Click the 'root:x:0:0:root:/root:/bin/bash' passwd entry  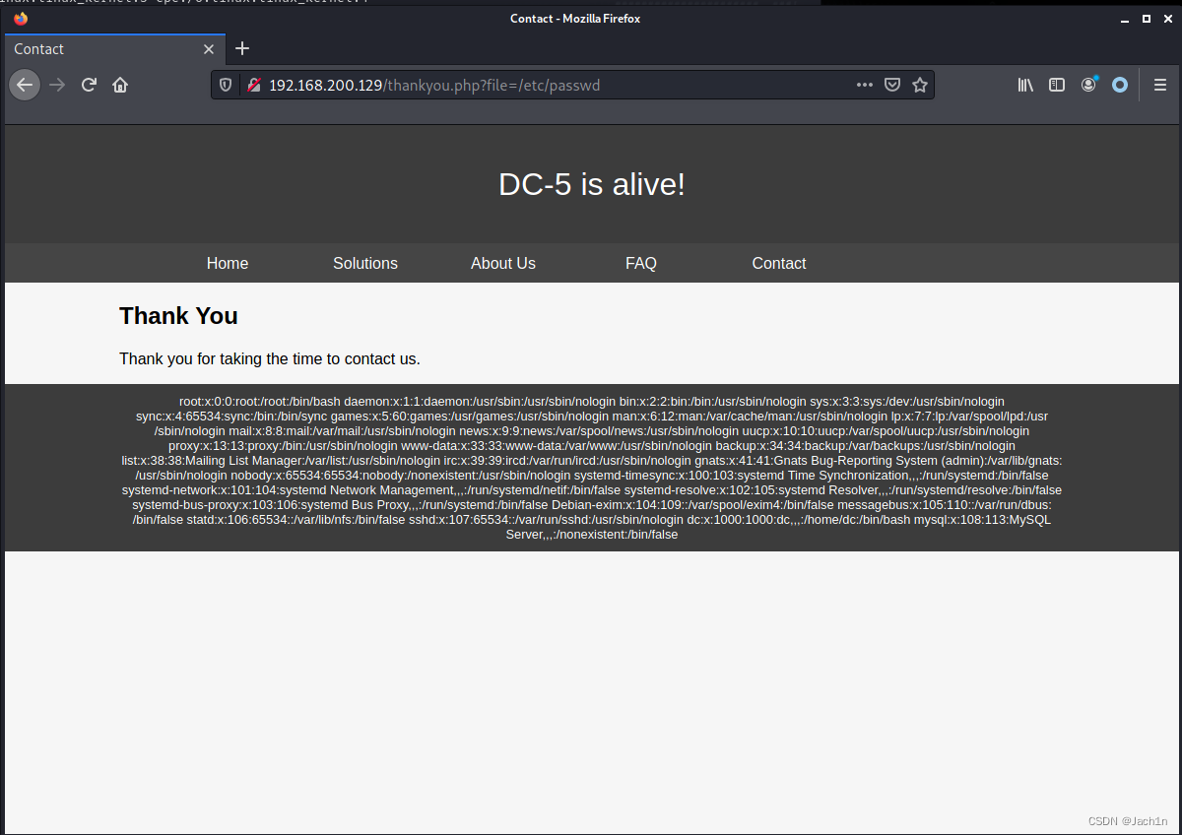pos(260,402)
